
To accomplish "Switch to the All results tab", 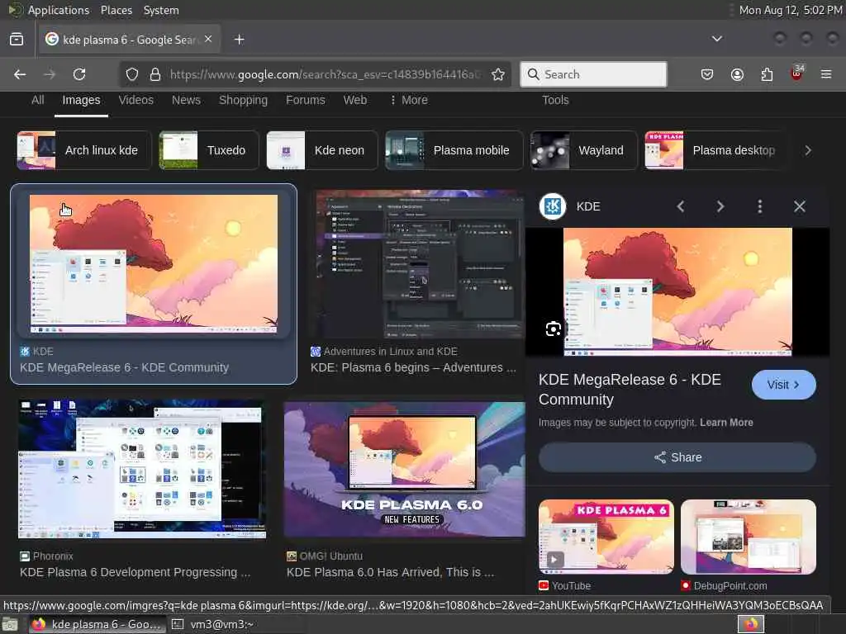I will point(38,100).
